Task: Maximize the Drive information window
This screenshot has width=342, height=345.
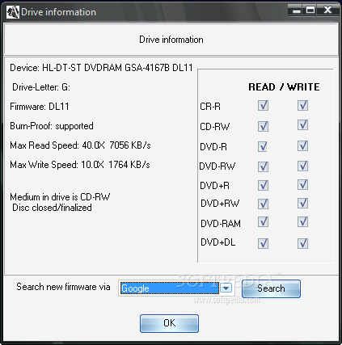Action: [310, 11]
